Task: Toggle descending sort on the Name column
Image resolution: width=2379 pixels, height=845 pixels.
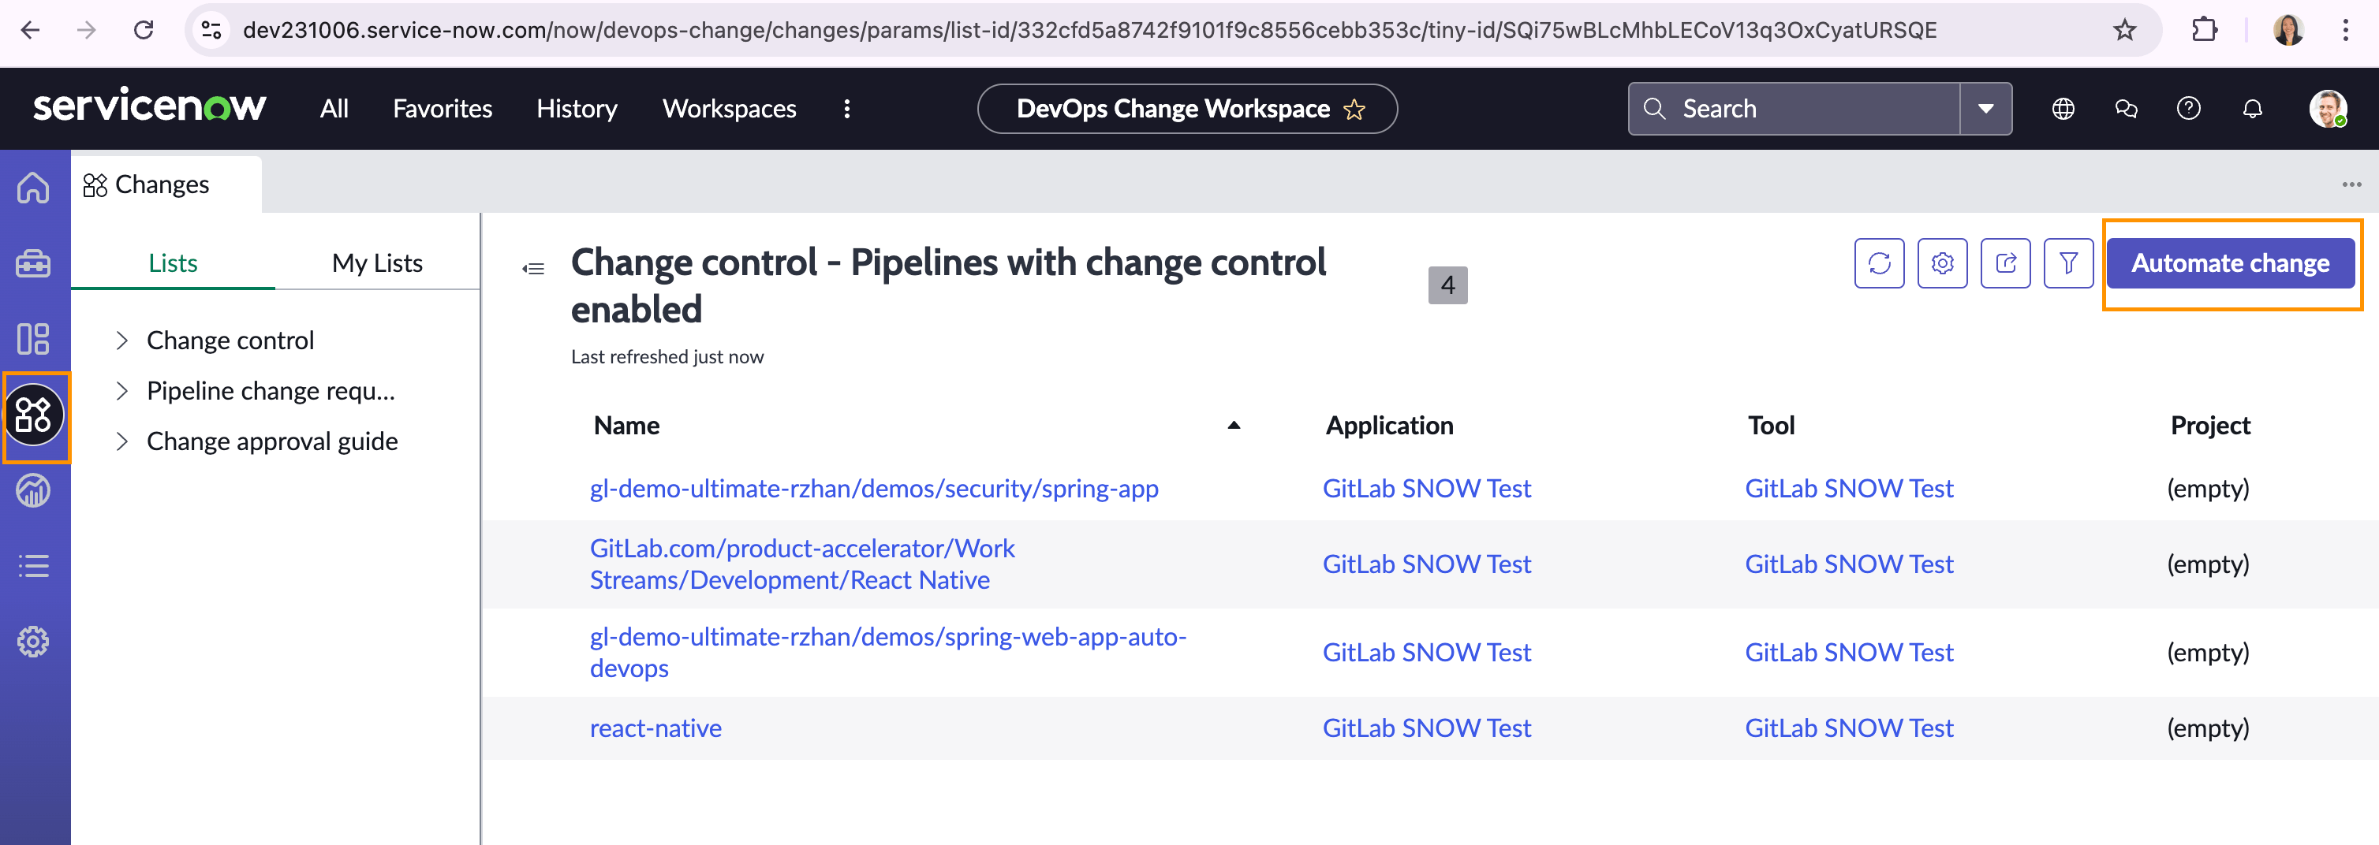Action: [1232, 426]
